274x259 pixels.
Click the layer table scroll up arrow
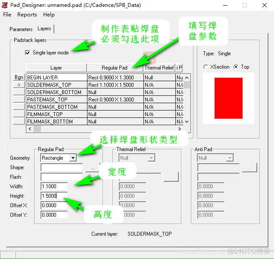[187, 78]
